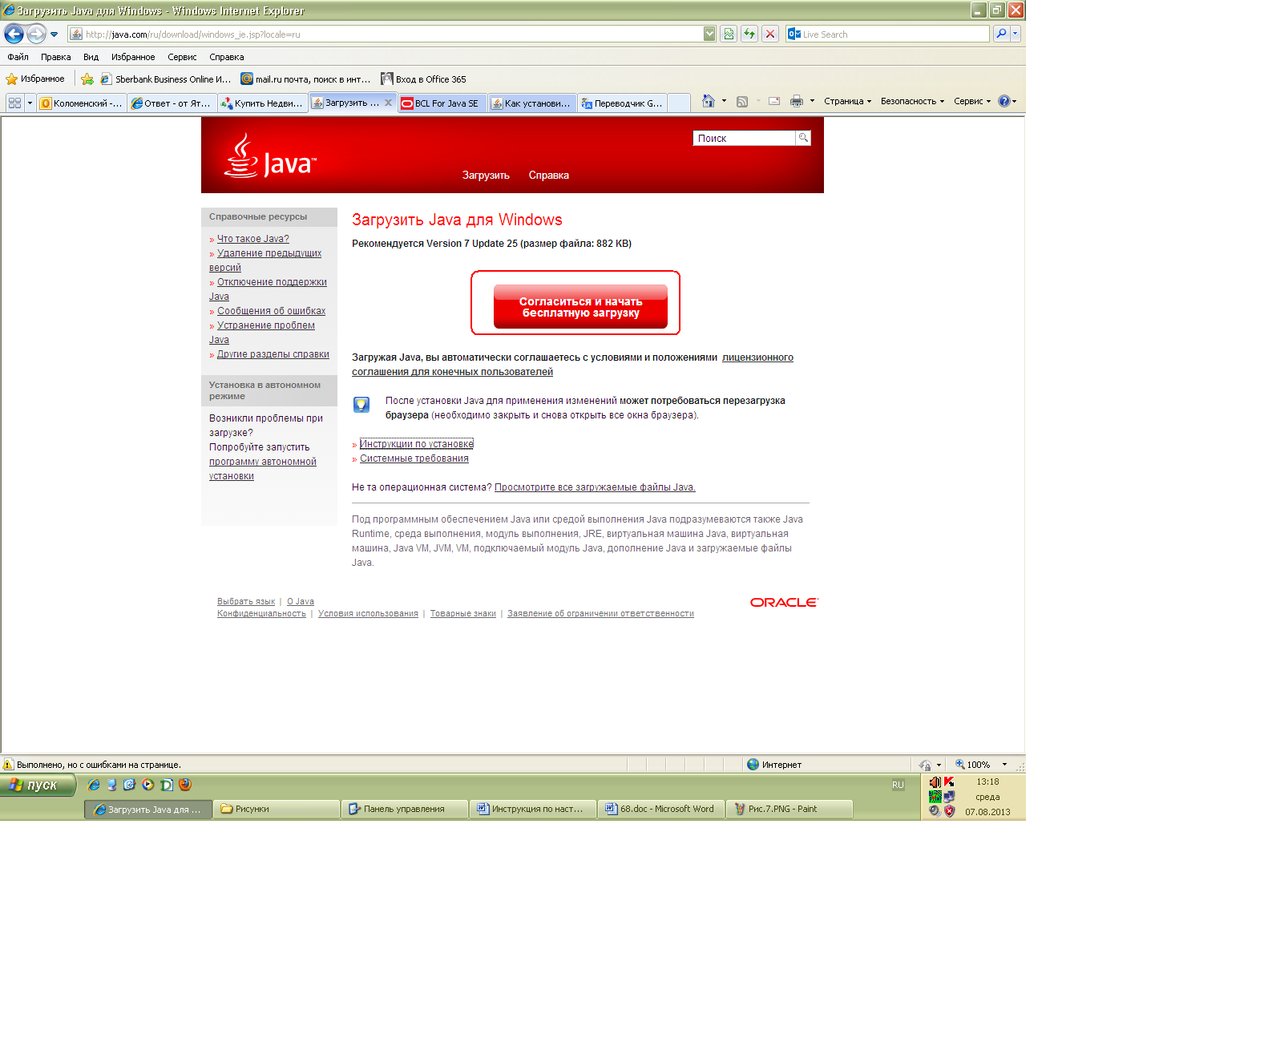Screen dimensions: 1264x1042
Task: Open the Безопасность dropdown menu
Action: pyautogui.click(x=912, y=101)
